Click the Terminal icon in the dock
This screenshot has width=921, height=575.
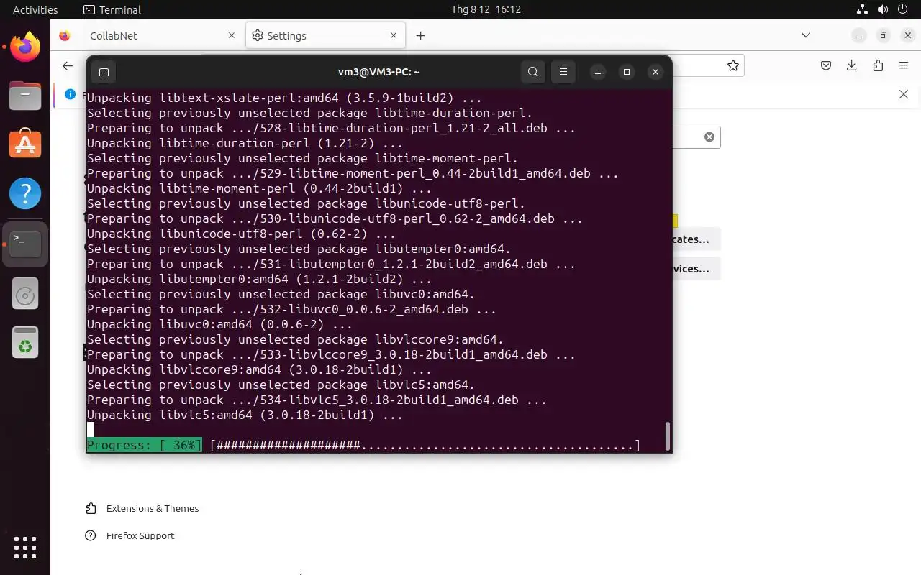click(x=25, y=244)
